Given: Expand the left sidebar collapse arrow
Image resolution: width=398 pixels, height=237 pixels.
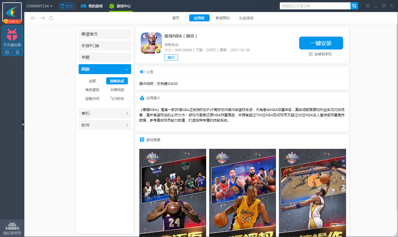Looking at the screenshot, I should pos(23,125).
